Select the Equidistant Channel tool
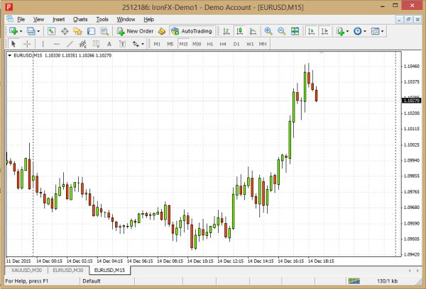This screenshot has width=426, height=289. pos(82,44)
